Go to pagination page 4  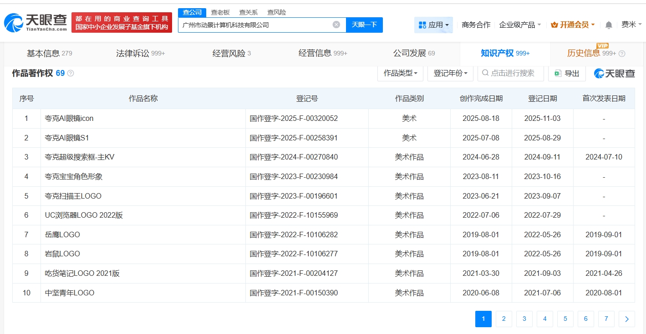544,319
